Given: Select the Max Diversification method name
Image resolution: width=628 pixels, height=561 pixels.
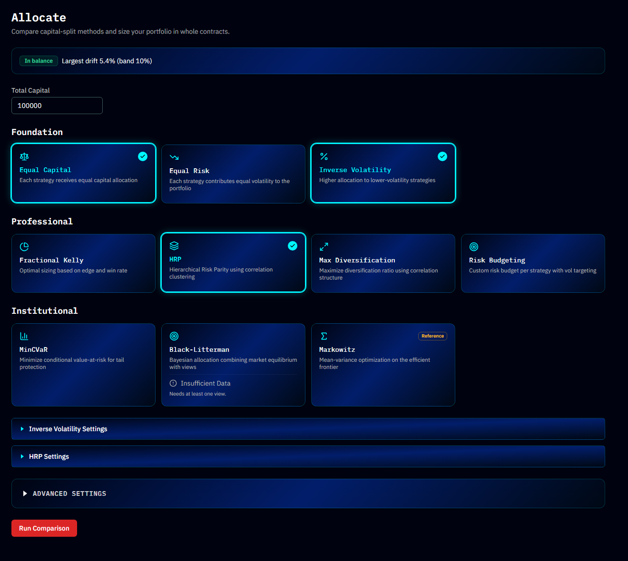Looking at the screenshot, I should click(357, 260).
